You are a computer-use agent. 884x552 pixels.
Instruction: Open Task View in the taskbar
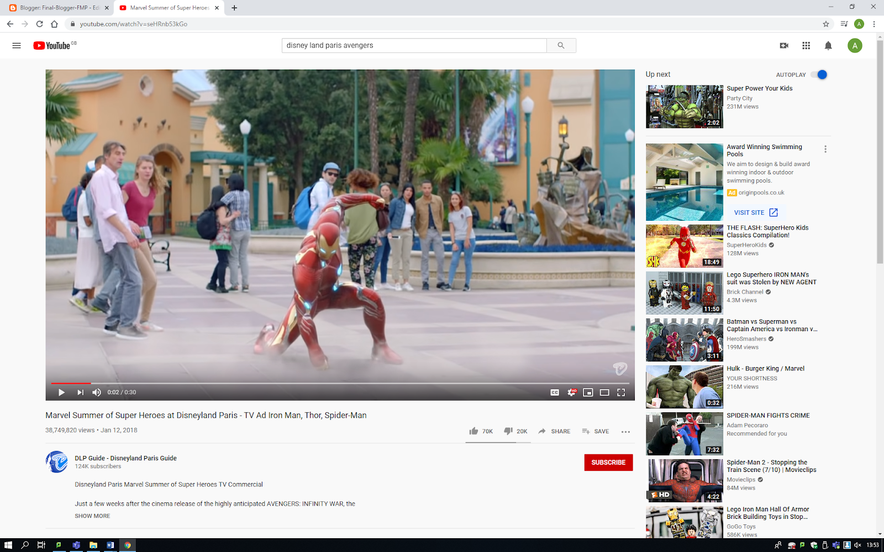(x=41, y=545)
